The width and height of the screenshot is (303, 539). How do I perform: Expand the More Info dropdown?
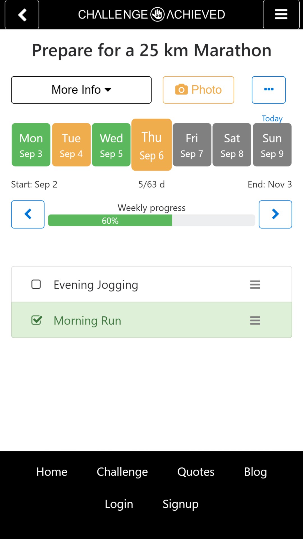[81, 90]
